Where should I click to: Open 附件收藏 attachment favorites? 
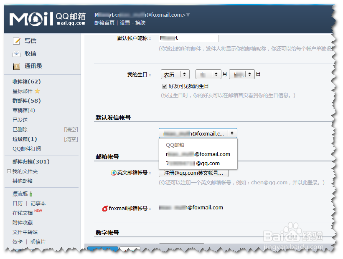tap(23, 223)
